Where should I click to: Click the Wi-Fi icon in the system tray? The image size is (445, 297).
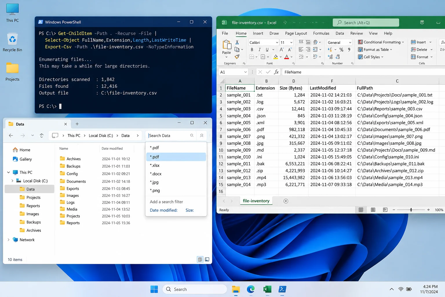[401, 289]
